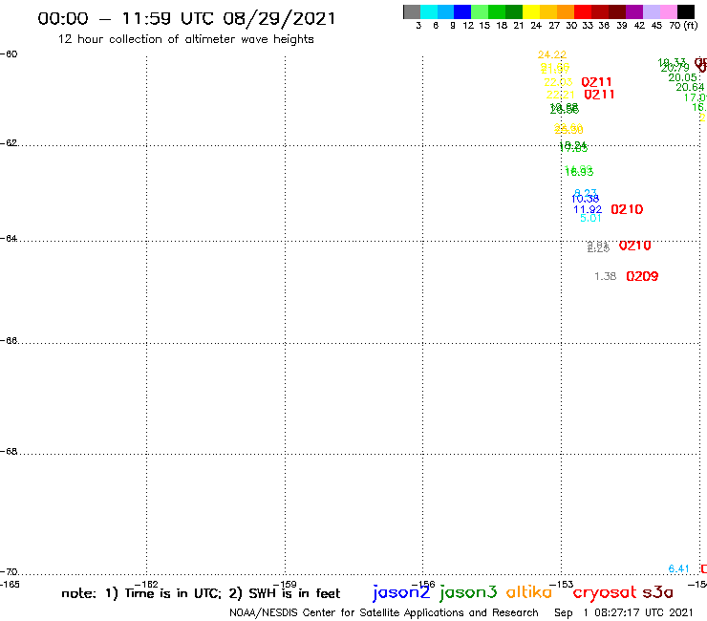The image size is (707, 621).
Task: Click the red 'cryosat' legend label
Action: [605, 593]
